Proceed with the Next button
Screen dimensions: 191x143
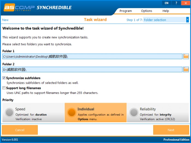[x=171, y=130]
